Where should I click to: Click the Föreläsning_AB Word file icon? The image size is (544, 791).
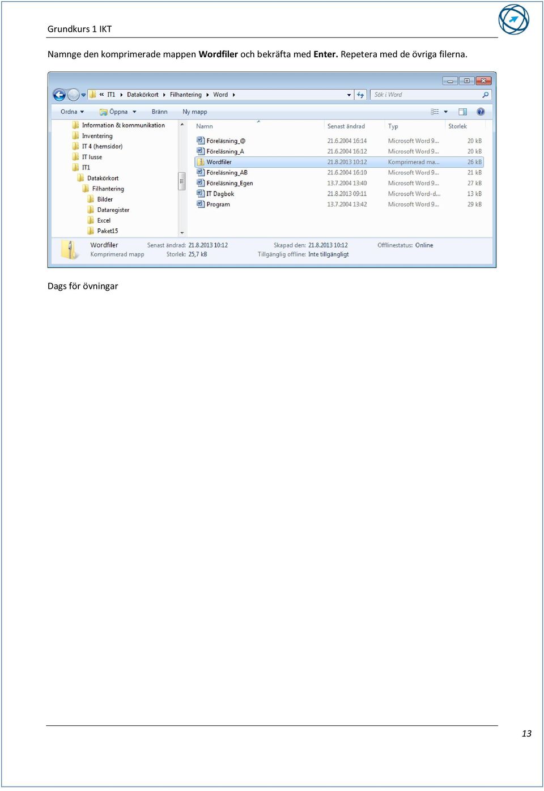point(200,172)
